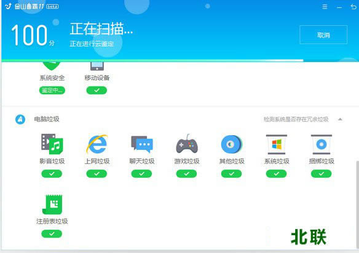The height and width of the screenshot is (253, 359).
Task: Toggle the green check under 影音垃圾
Action: tap(52, 174)
